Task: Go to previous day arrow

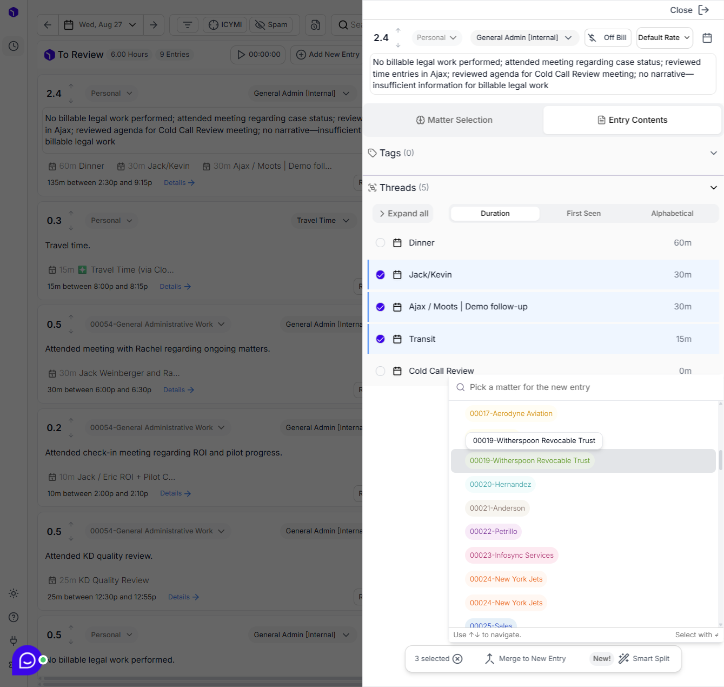Action: [48, 25]
